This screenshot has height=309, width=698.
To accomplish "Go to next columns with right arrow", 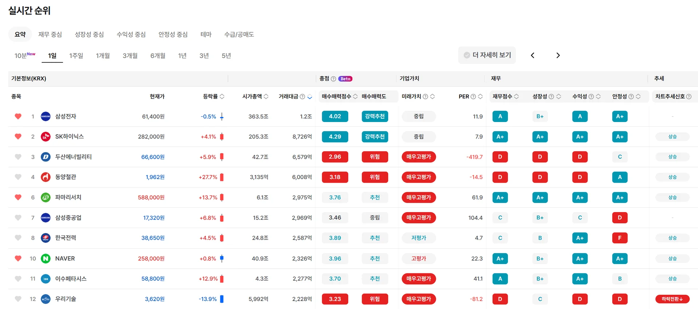I will pos(558,56).
